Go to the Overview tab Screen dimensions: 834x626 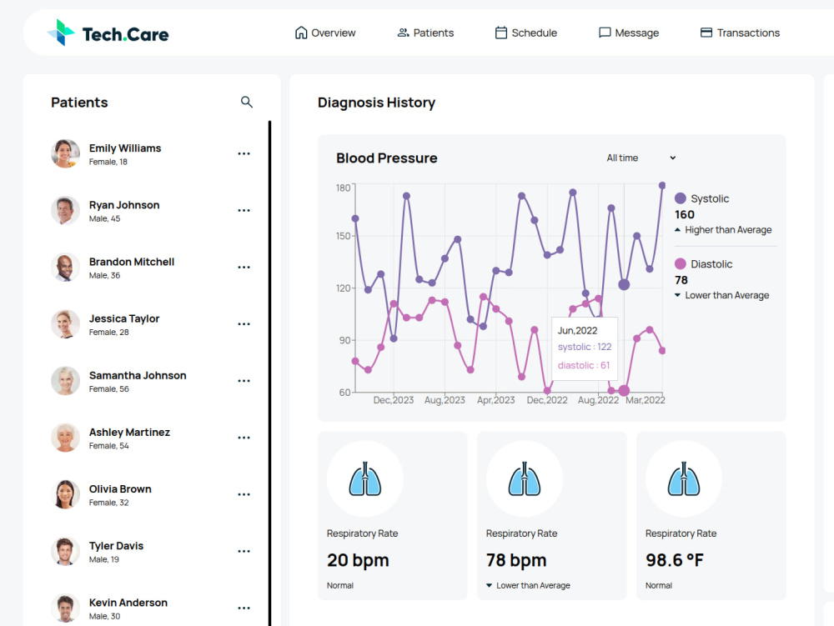point(325,33)
